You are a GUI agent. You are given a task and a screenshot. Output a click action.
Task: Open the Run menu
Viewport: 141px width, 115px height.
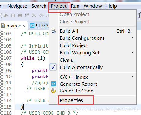click(x=75, y=6)
